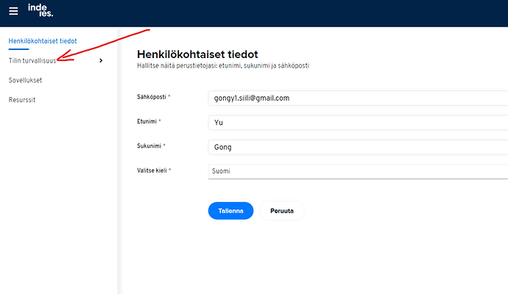Image resolution: width=508 pixels, height=294 pixels.
Task: Click the Sukunimi field label
Action: (x=149, y=146)
